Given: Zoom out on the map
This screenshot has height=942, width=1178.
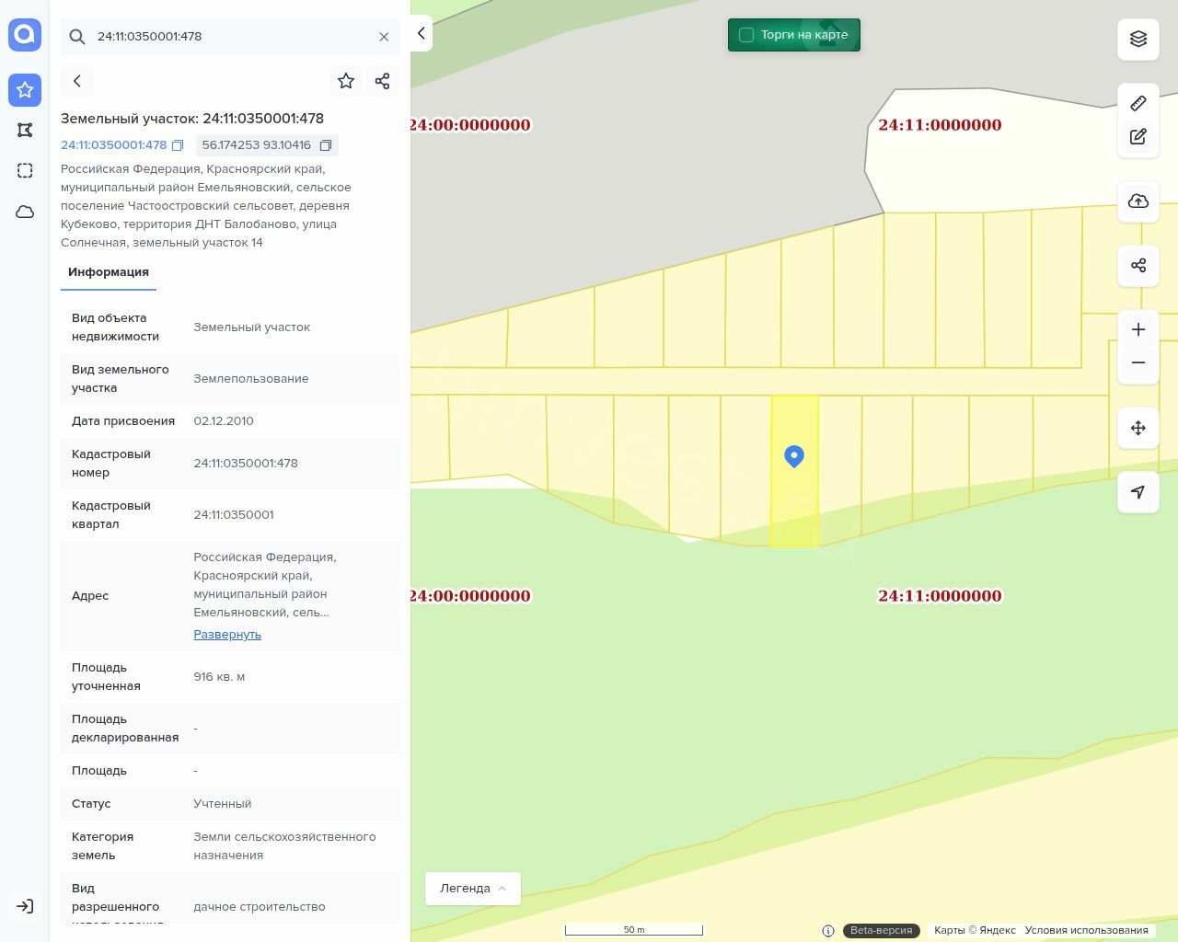Looking at the screenshot, I should pos(1138,362).
